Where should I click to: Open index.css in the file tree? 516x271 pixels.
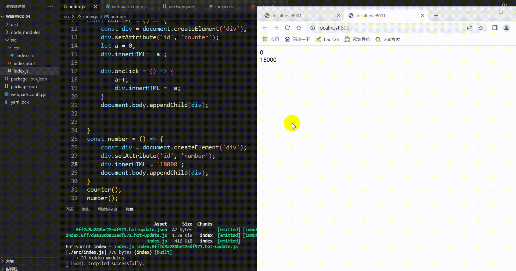(25, 55)
